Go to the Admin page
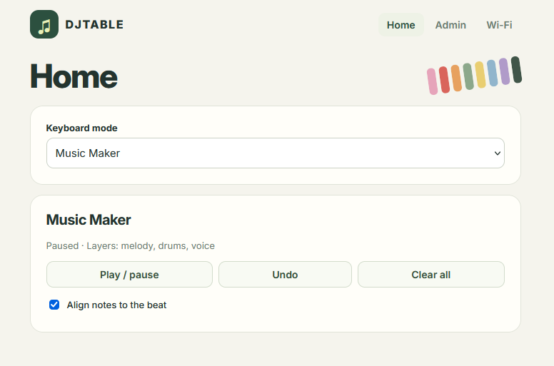Screen dimensions: 554x366 click(450, 25)
